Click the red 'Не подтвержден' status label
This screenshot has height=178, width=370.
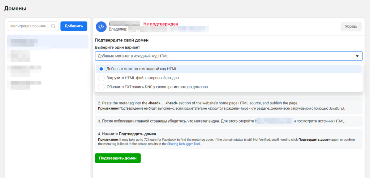click(x=160, y=24)
